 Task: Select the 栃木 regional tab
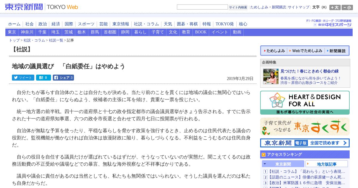tap(82, 32)
